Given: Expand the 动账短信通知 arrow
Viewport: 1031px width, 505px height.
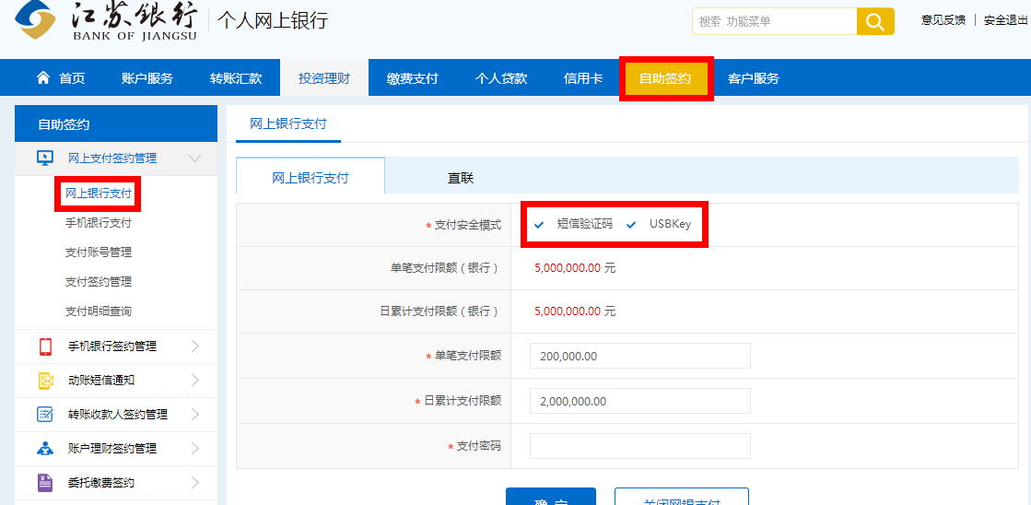Looking at the screenshot, I should click(x=194, y=381).
